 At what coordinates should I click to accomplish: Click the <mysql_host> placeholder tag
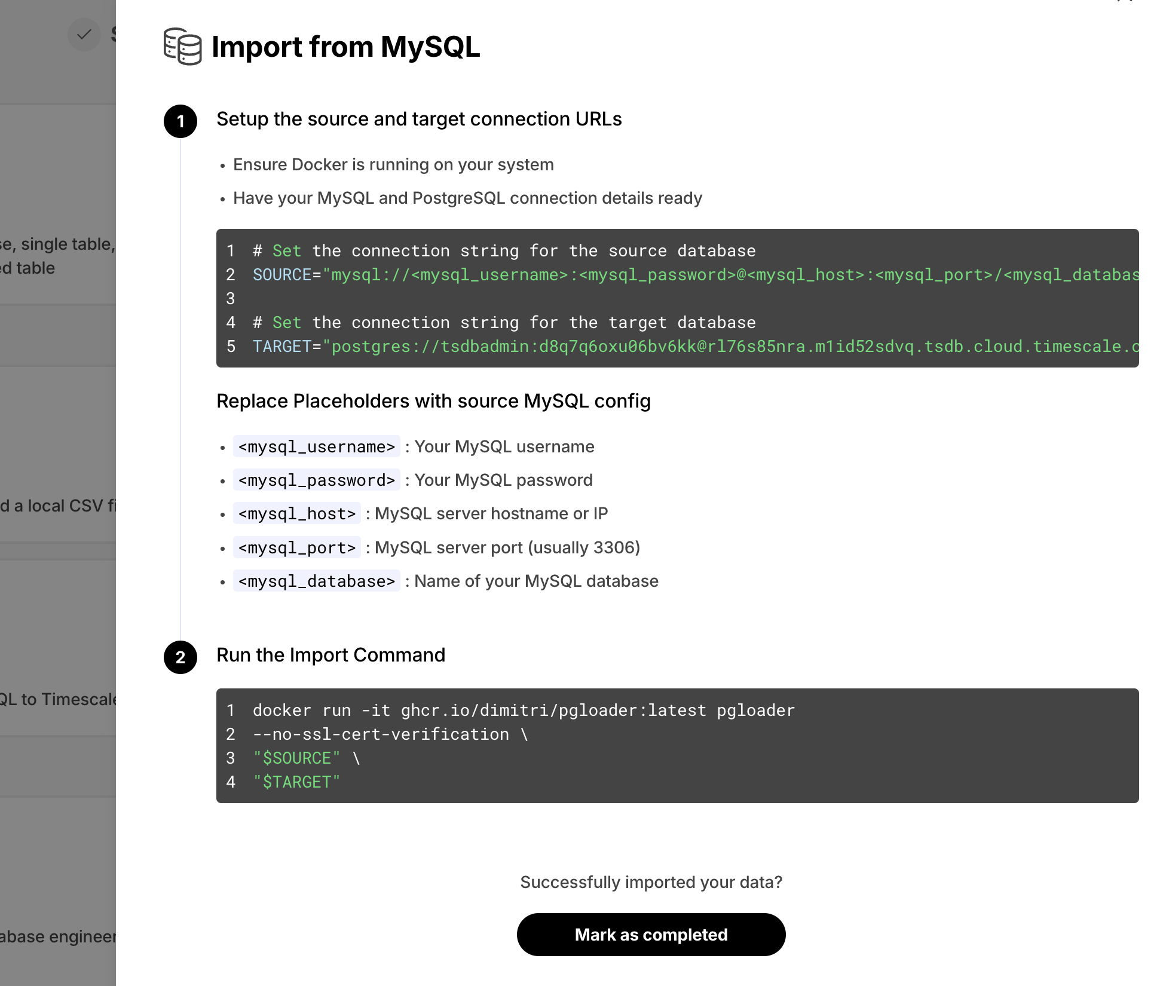pyautogui.click(x=296, y=514)
